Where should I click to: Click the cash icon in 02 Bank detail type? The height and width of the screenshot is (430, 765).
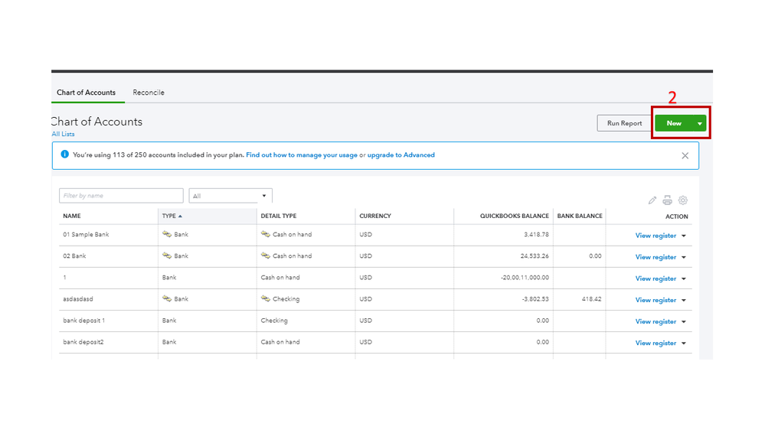pyautogui.click(x=266, y=256)
